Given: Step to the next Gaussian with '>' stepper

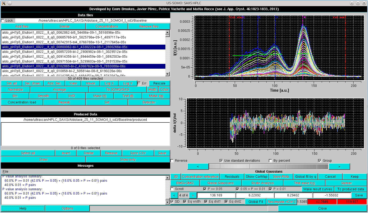Looking at the screenshot, I should (x=192, y=195).
